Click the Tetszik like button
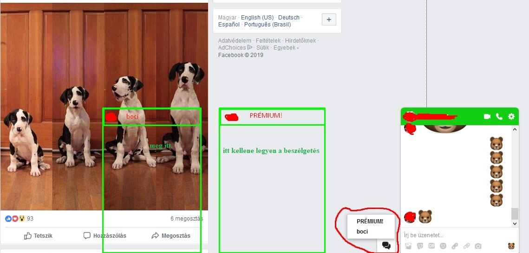This screenshot has height=253, width=529. [38, 236]
